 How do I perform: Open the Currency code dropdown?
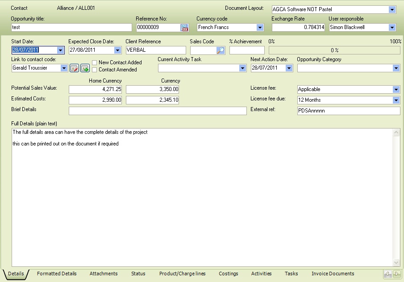[x=260, y=28]
